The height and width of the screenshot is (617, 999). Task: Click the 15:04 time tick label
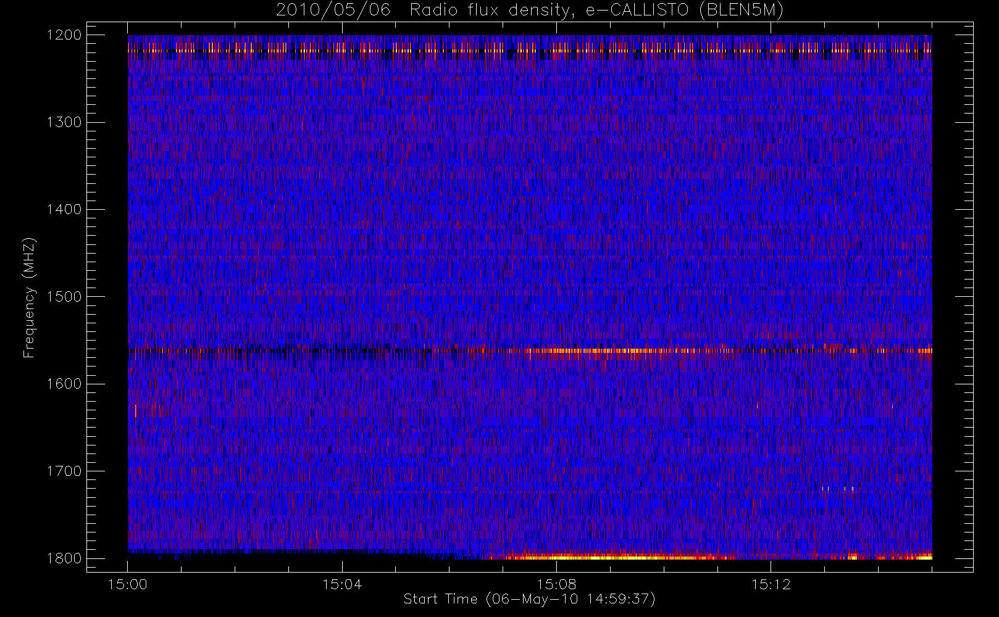coord(342,584)
